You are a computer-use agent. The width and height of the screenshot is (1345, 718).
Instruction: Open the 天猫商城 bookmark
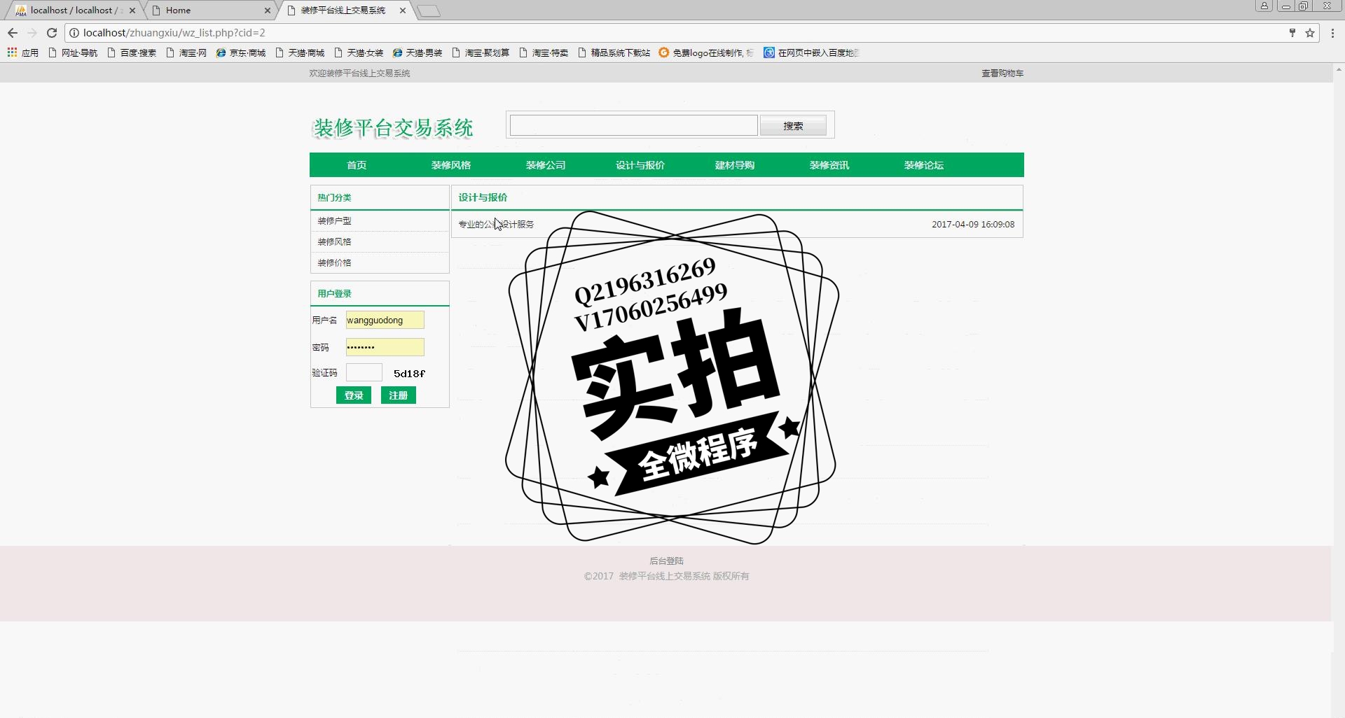pyautogui.click(x=300, y=52)
